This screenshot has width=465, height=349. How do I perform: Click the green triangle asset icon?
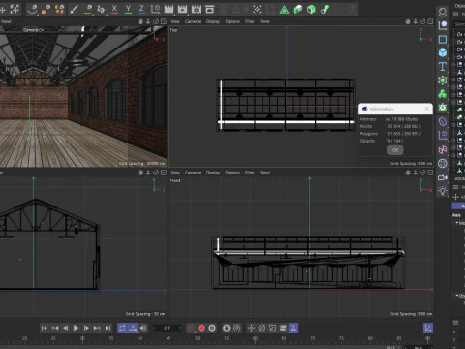click(x=284, y=9)
